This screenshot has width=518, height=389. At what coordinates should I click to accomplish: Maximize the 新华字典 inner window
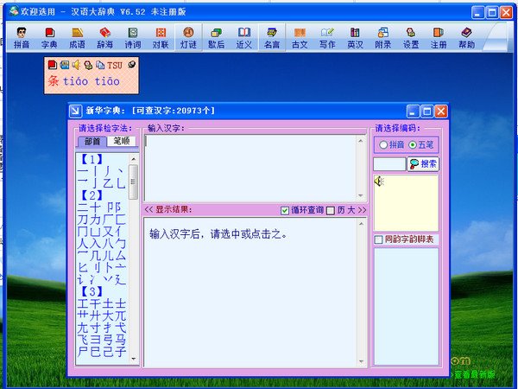(426, 112)
